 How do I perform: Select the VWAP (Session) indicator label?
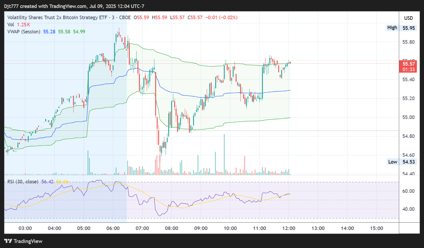click(24, 31)
